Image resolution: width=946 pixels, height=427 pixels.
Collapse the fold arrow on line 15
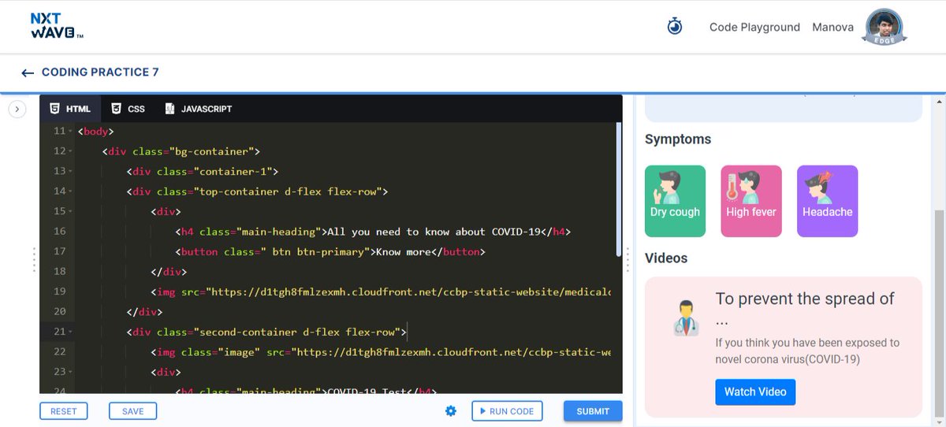pos(71,212)
